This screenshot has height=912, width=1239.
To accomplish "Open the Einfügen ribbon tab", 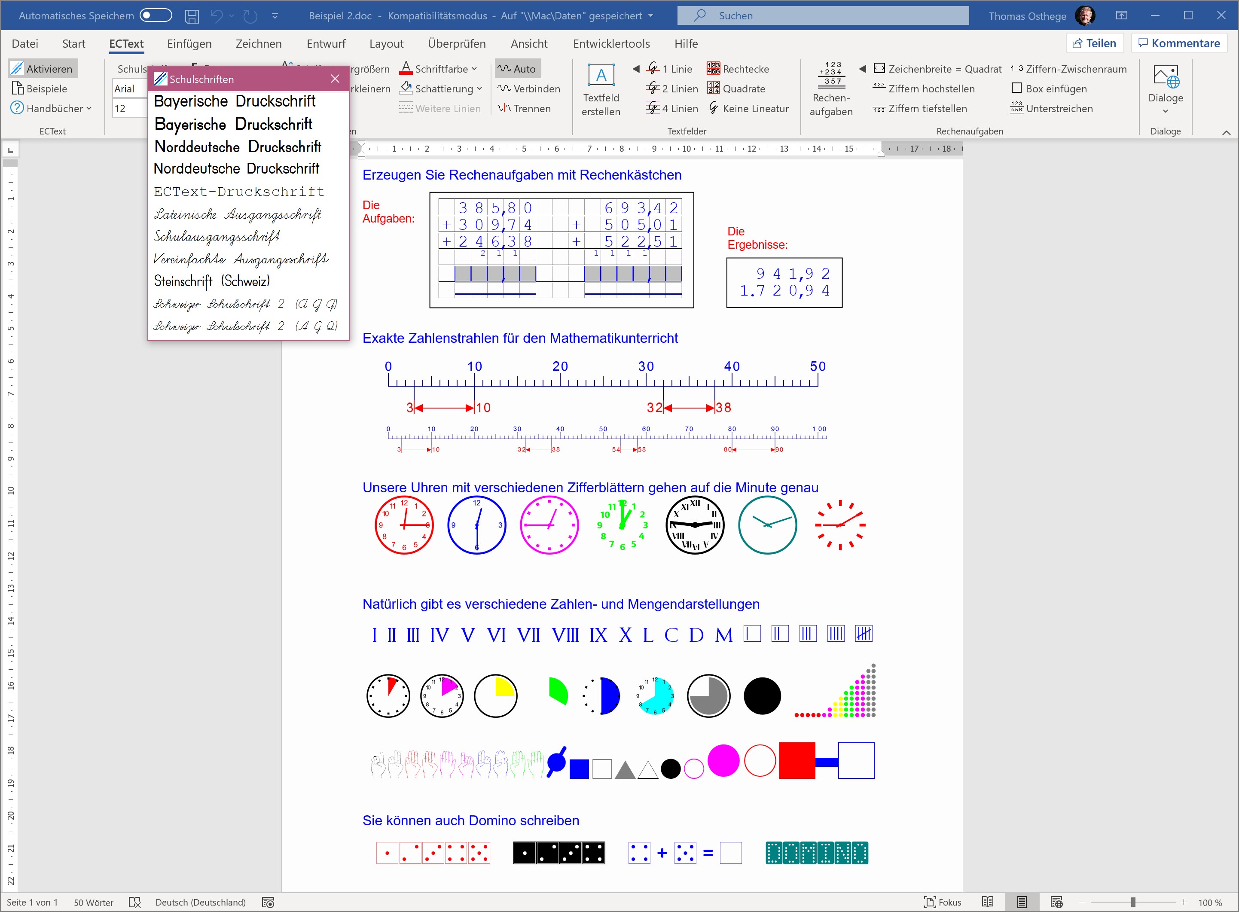I will 189,44.
